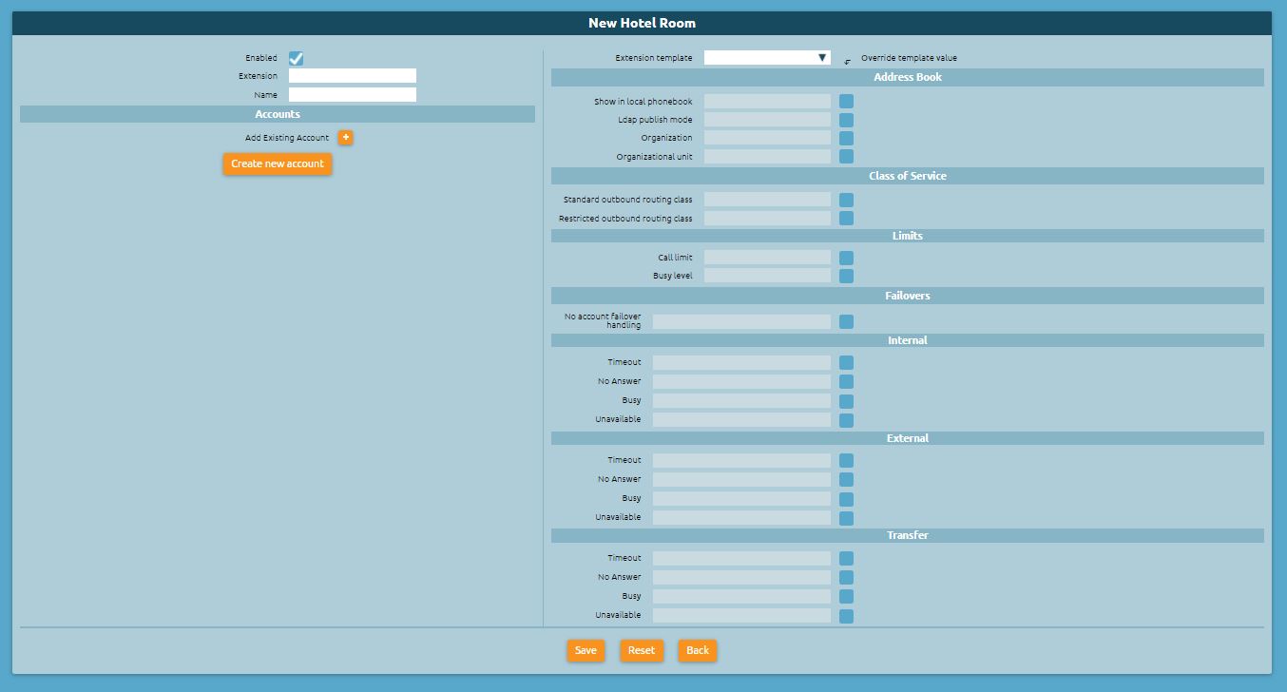Click the External Busy field
The width and height of the screenshot is (1287, 692).
point(741,499)
